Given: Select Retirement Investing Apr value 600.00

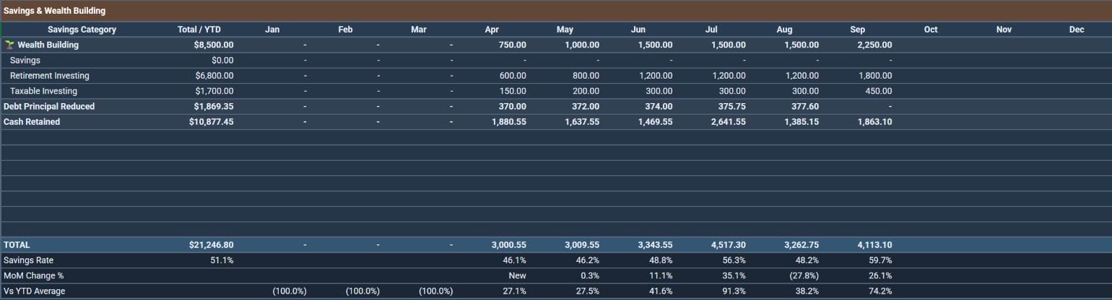Looking at the screenshot, I should tap(513, 76).
